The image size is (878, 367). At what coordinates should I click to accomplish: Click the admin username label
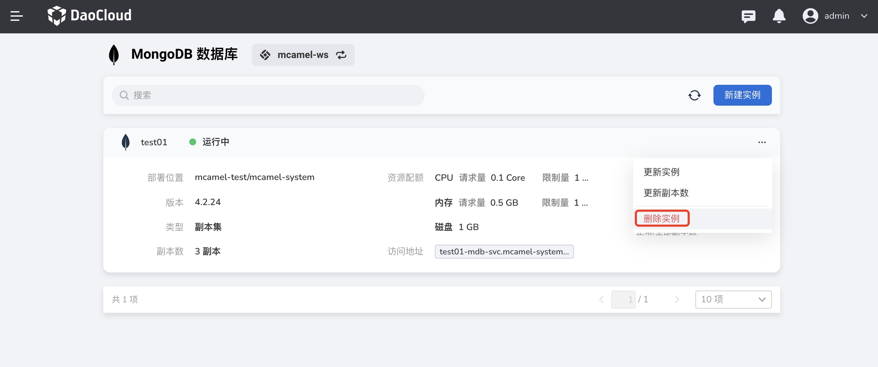click(x=837, y=16)
